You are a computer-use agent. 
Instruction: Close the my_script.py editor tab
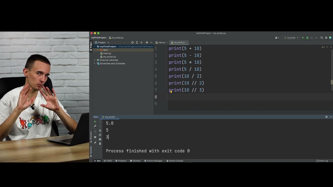(187, 42)
